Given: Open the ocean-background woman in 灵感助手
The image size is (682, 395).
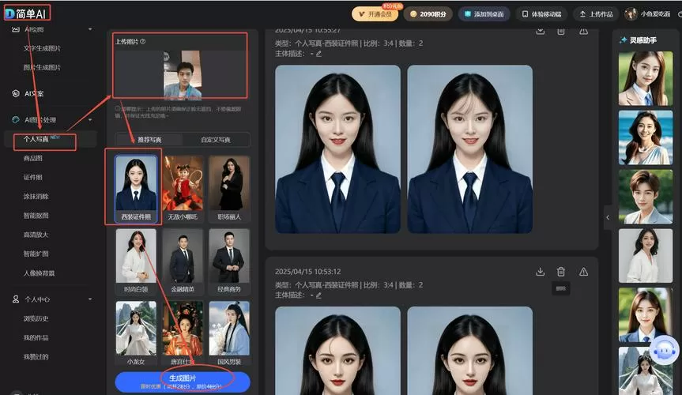Looking at the screenshot, I should click(x=646, y=137).
